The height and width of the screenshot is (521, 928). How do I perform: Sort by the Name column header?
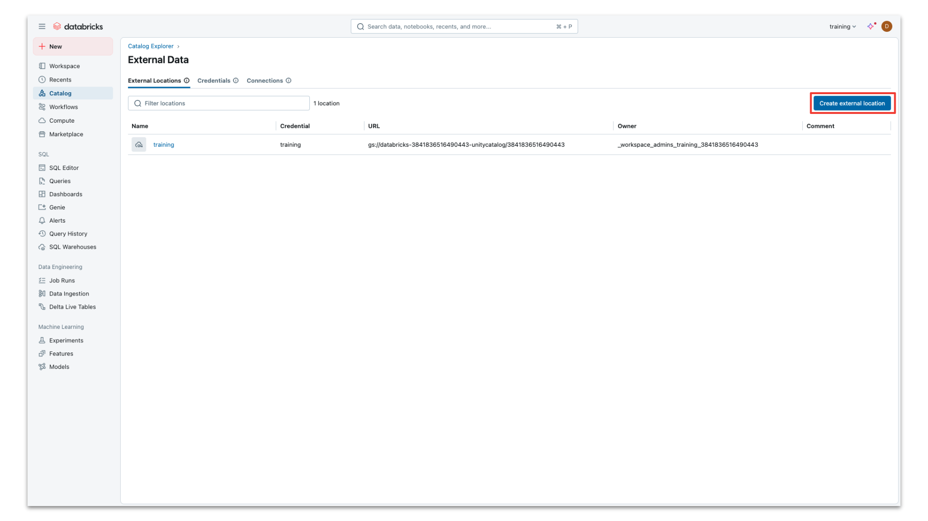pos(140,126)
